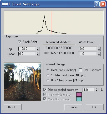Enable the Def. Exposure checkbox
Viewport: 107px width, 114px height.
point(80,70)
